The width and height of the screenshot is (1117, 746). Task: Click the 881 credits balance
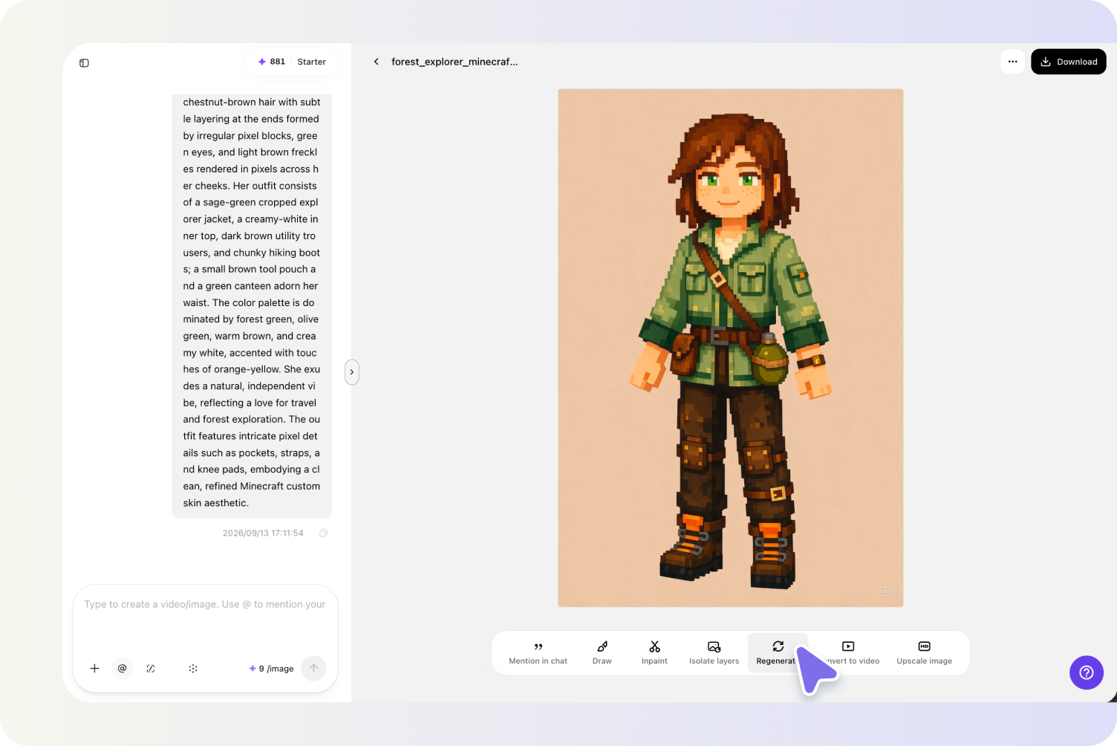(272, 62)
